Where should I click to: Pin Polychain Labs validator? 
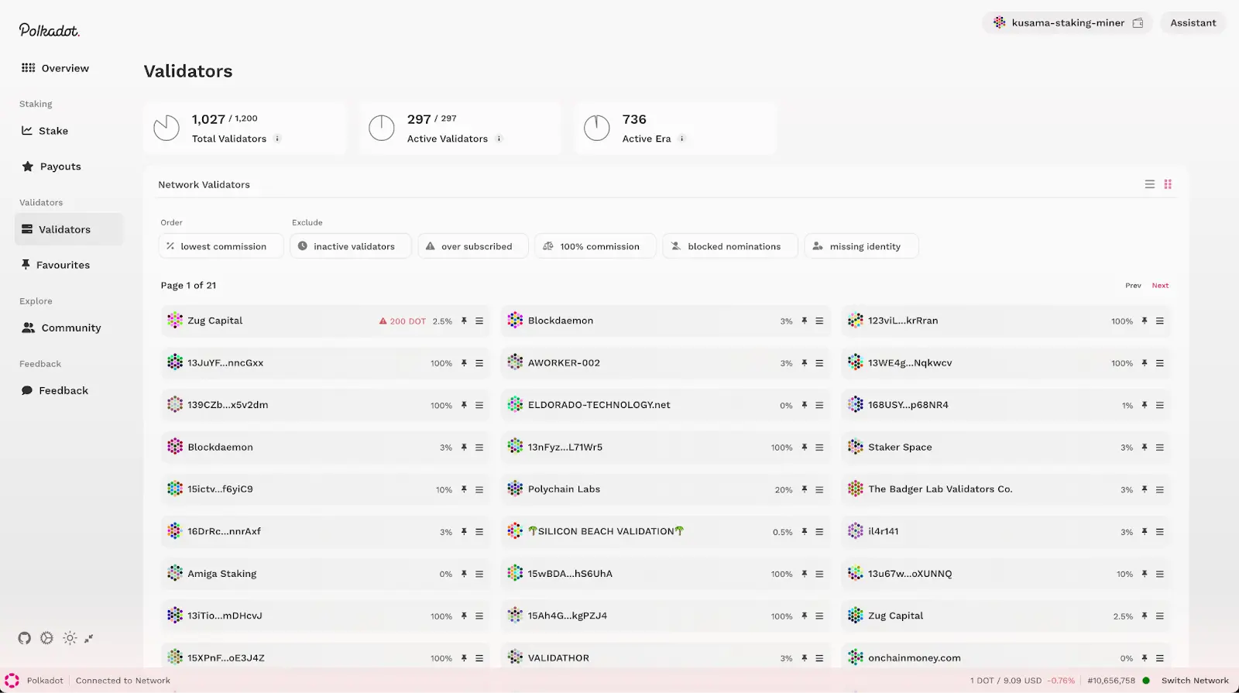pyautogui.click(x=805, y=489)
